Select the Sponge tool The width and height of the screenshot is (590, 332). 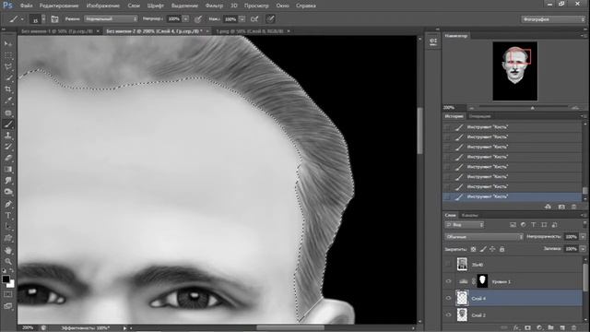pyautogui.click(x=8, y=192)
